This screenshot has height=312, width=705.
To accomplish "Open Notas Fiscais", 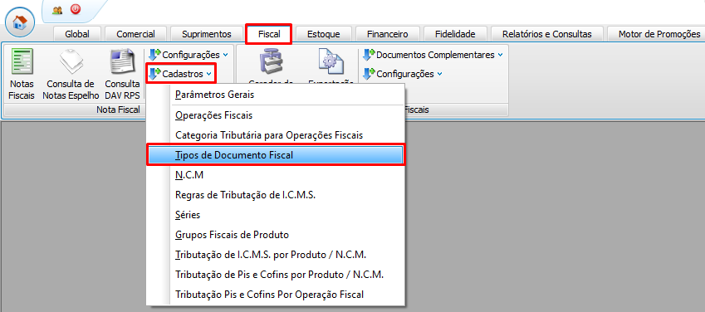I will (x=22, y=74).
